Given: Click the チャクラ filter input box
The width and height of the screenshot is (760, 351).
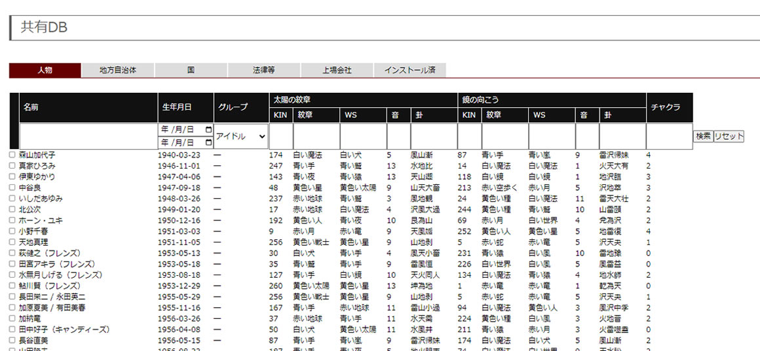Looking at the screenshot, I should [669, 136].
